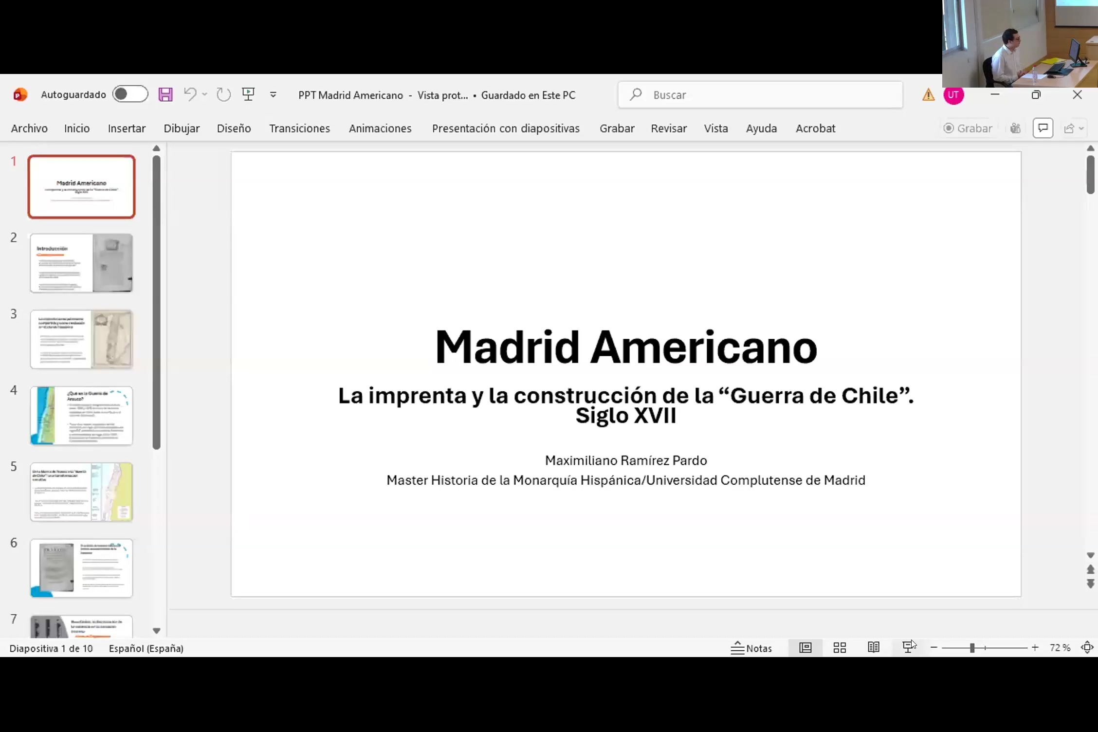The width and height of the screenshot is (1098, 732).
Task: Switch to Slide Sorter view icon
Action: 840,648
